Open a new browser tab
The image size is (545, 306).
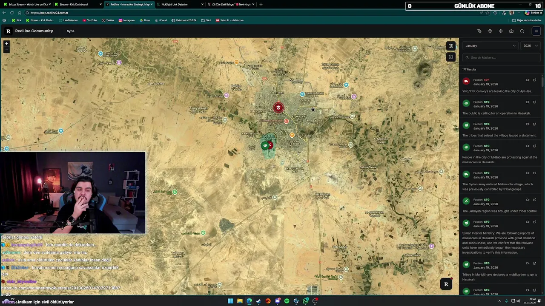point(261,4)
